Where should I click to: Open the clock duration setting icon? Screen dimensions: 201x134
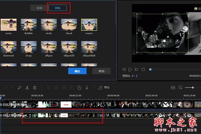[x=79, y=87]
